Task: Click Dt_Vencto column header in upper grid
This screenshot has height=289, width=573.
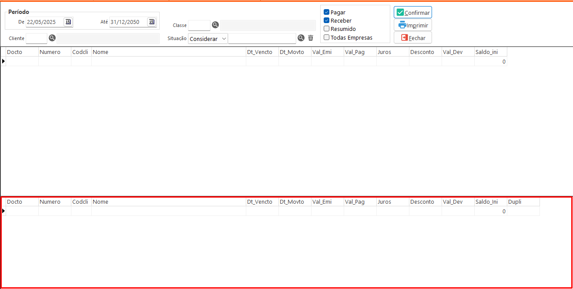Action: [x=260, y=52]
